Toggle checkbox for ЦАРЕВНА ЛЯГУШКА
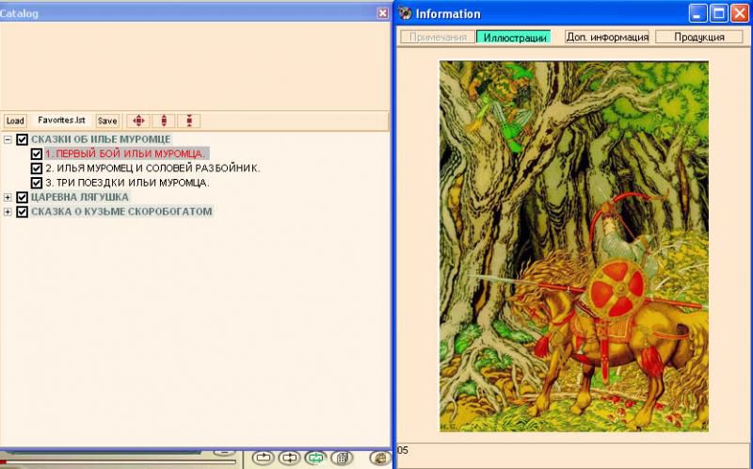Image resolution: width=753 pixels, height=469 pixels. 23,197
